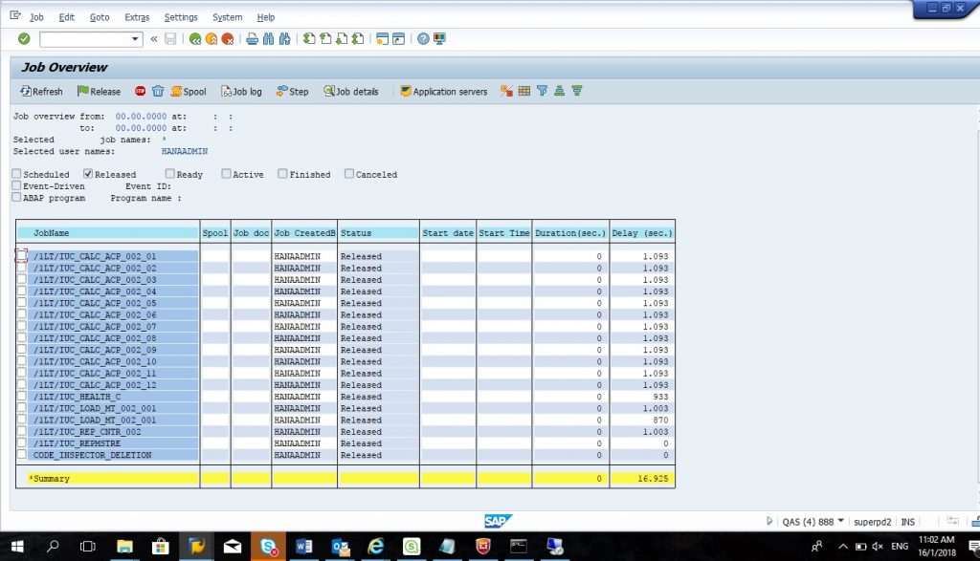Click the Release flag button
980x561 pixels.
point(99,91)
